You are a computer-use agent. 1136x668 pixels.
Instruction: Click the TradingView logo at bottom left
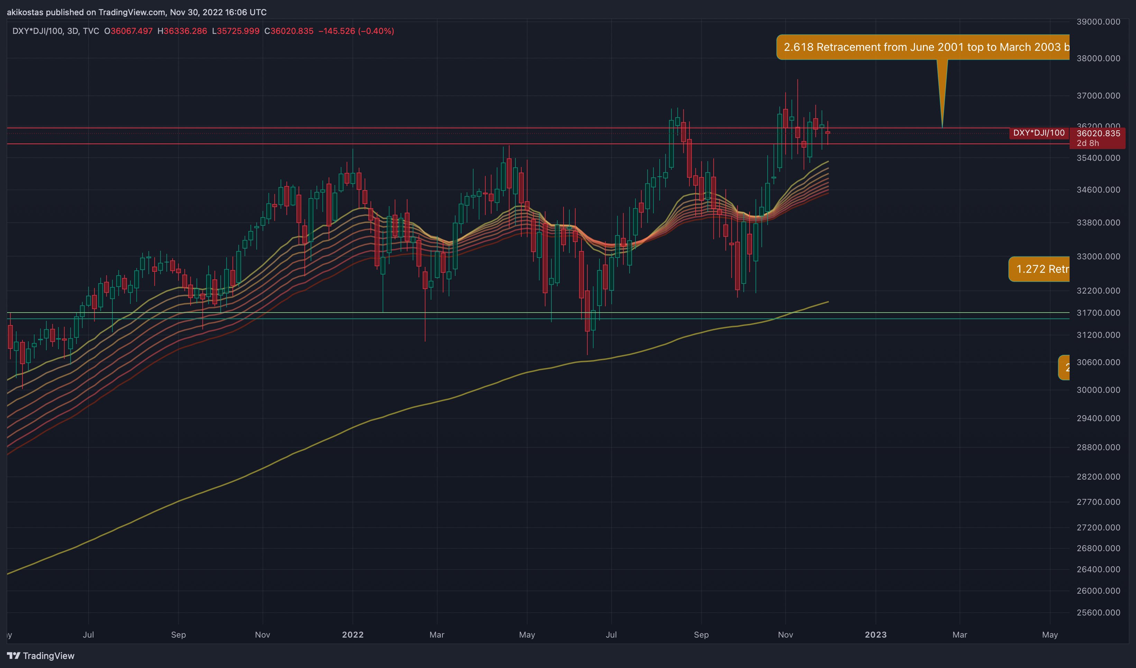point(40,656)
